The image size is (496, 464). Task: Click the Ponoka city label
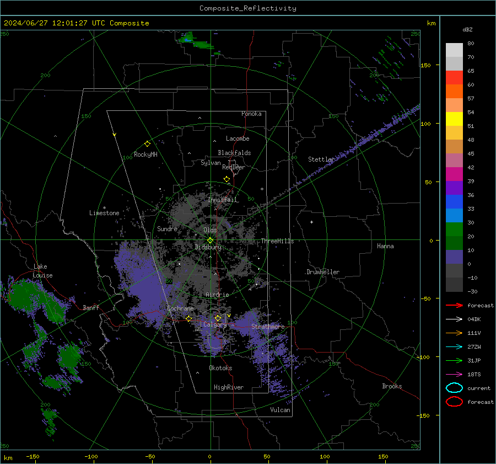coord(251,114)
